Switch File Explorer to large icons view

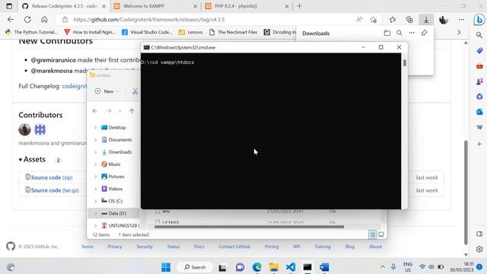(x=381, y=234)
